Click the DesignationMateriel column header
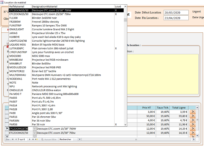 (73, 7)
